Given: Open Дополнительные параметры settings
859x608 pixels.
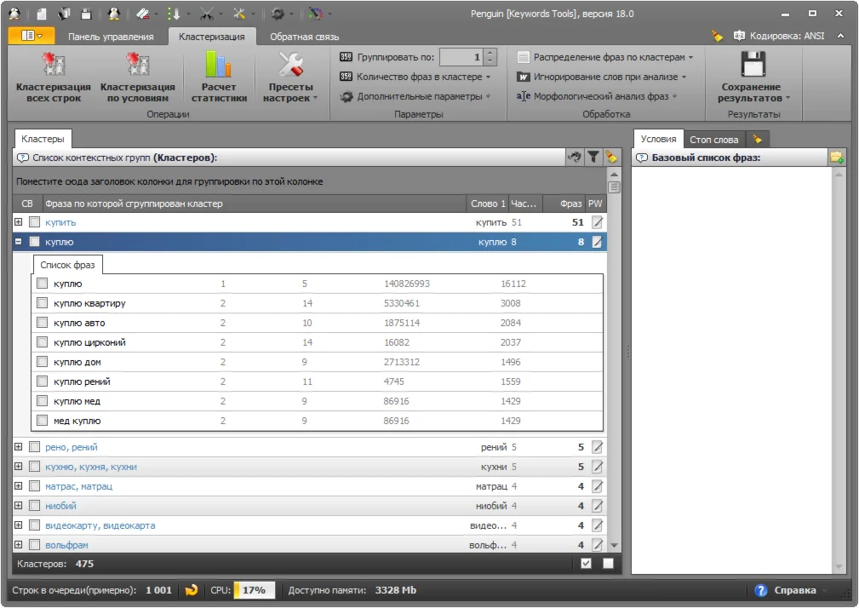Looking at the screenshot, I should [415, 96].
